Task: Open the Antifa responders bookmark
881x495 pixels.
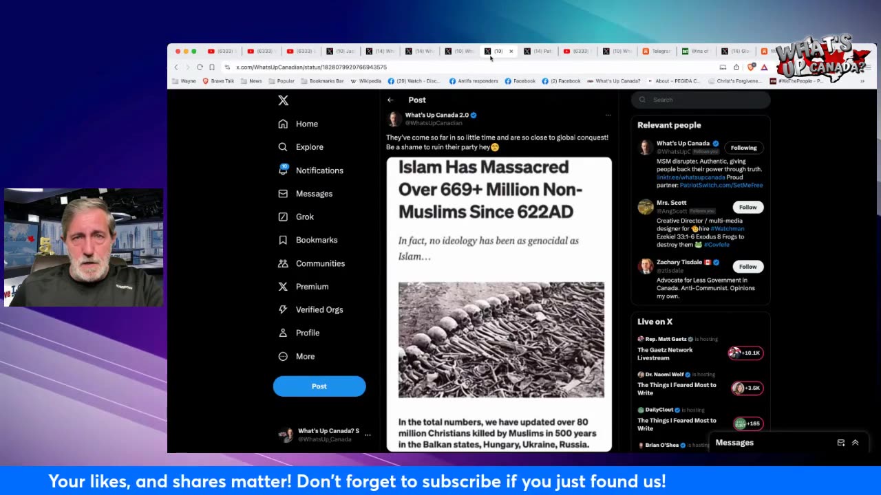Action: point(474,81)
